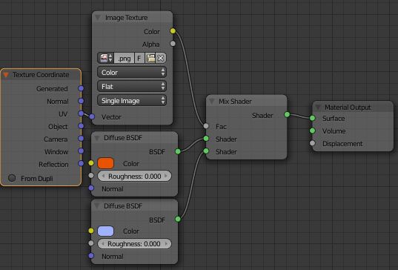The image size is (398, 270).
Task: Click the orange color swatch
Action: point(105,163)
